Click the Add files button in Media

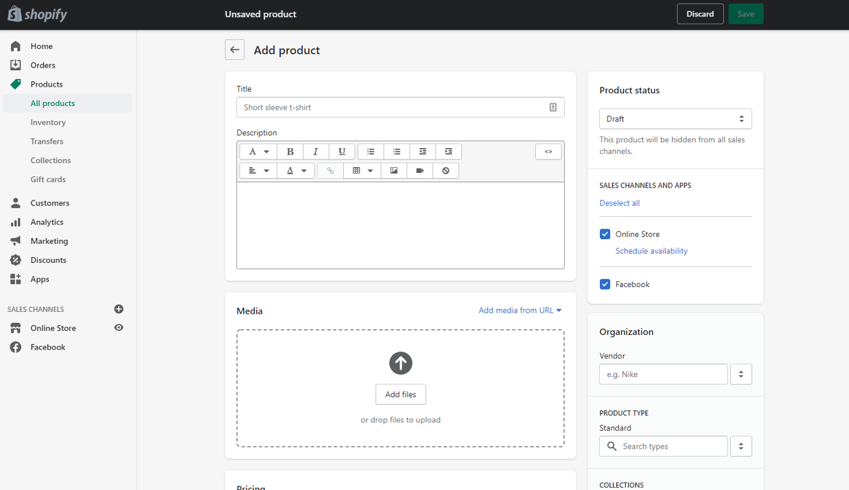click(401, 394)
